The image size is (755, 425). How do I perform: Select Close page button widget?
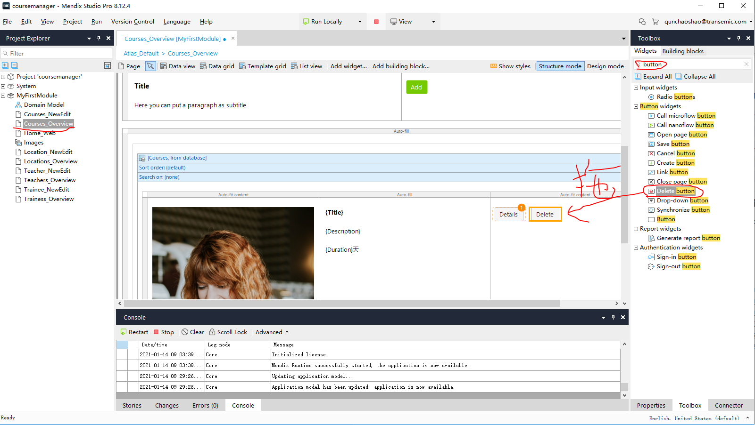point(678,182)
